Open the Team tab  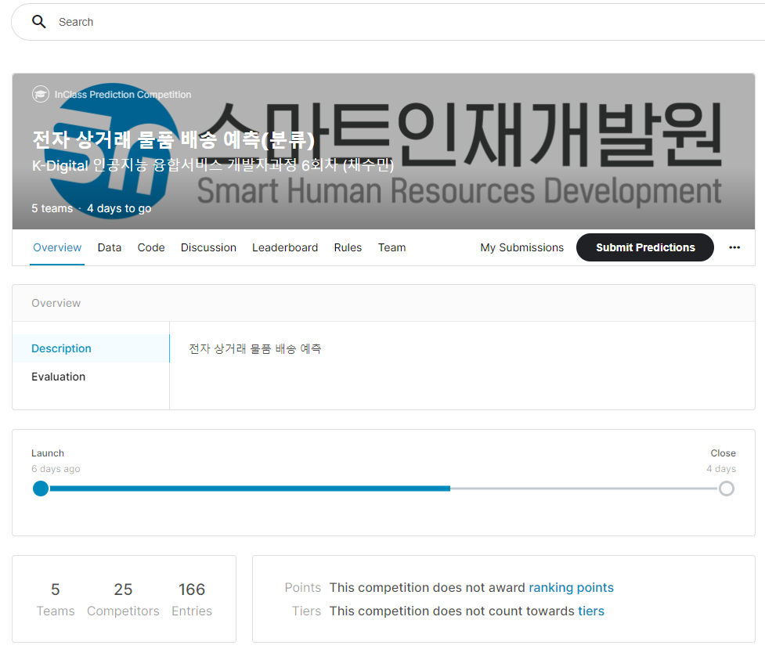coord(392,247)
